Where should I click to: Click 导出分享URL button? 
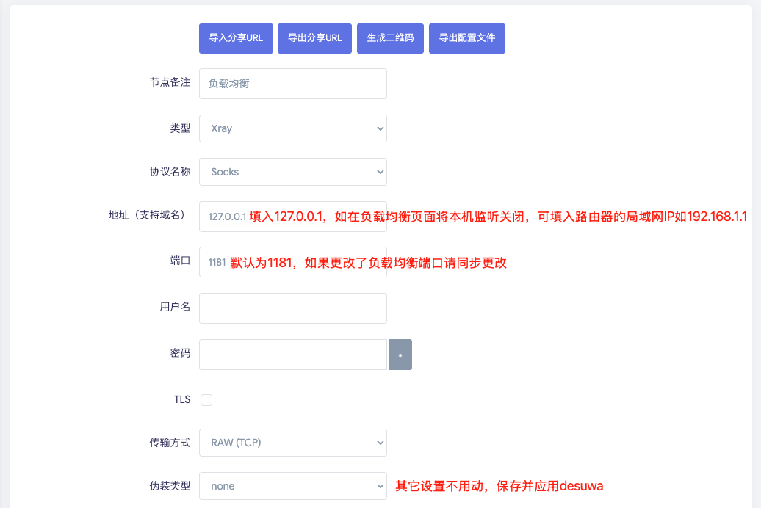pyautogui.click(x=314, y=38)
